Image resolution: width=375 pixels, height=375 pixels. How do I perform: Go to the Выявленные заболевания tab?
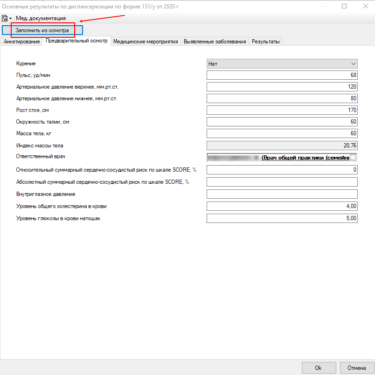click(215, 42)
